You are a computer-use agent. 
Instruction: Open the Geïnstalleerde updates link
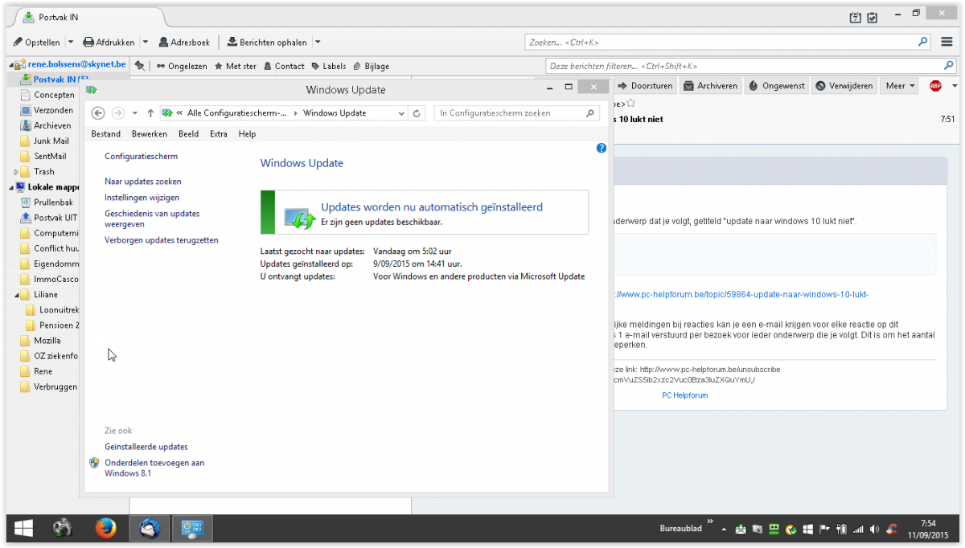click(x=146, y=447)
